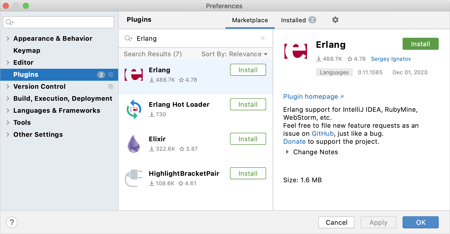Open the help question mark button

pyautogui.click(x=12, y=222)
